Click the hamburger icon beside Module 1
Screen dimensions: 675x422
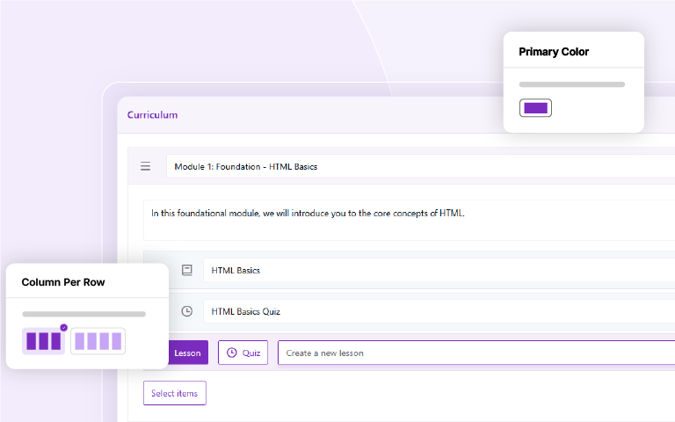tap(146, 166)
